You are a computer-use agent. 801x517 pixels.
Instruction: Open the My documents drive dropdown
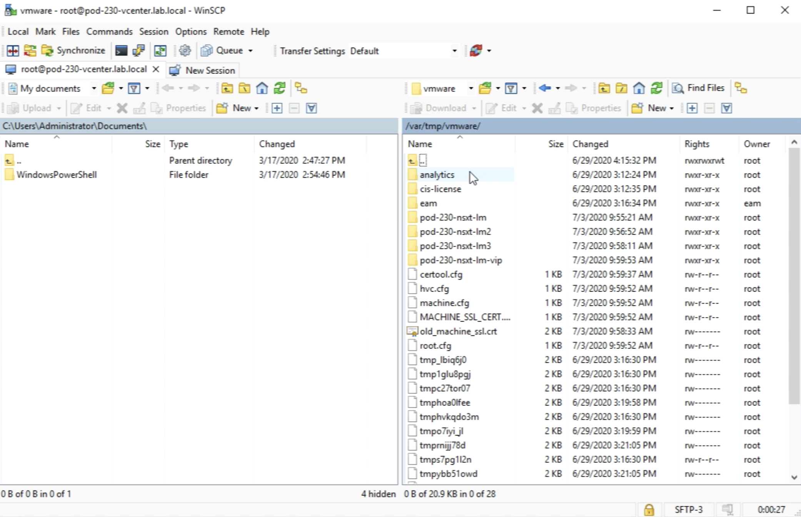tap(93, 88)
